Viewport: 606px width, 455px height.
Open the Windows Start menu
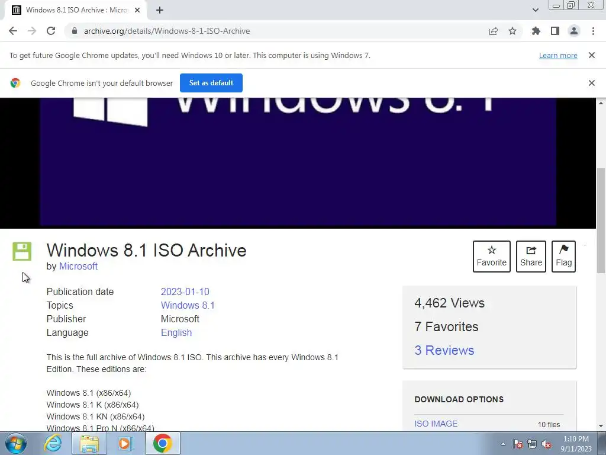[x=16, y=443]
